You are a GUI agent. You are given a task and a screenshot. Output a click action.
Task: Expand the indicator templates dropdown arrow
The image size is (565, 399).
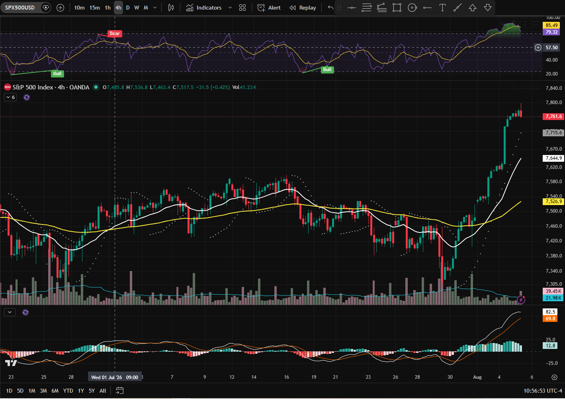(x=230, y=8)
